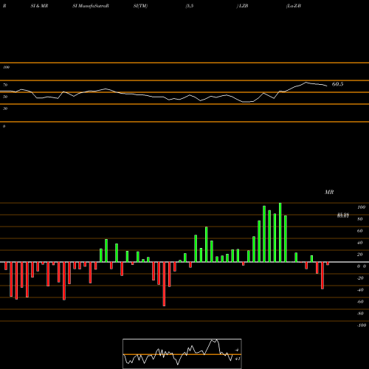Click the 'SI MunafaSutraR' header text
369x369 pixels.
pos(91,6)
